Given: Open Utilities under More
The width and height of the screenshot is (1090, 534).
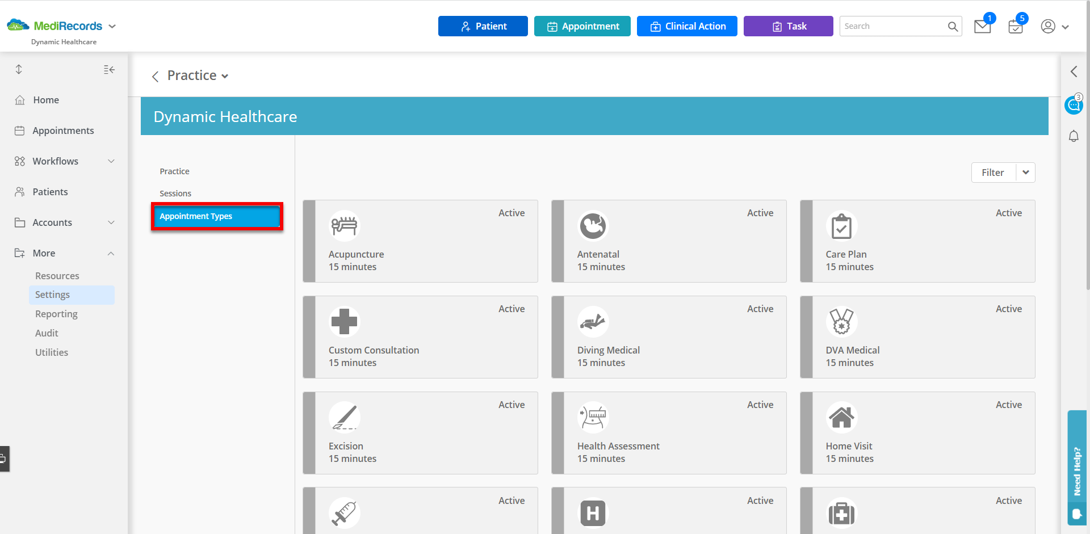Looking at the screenshot, I should point(52,352).
